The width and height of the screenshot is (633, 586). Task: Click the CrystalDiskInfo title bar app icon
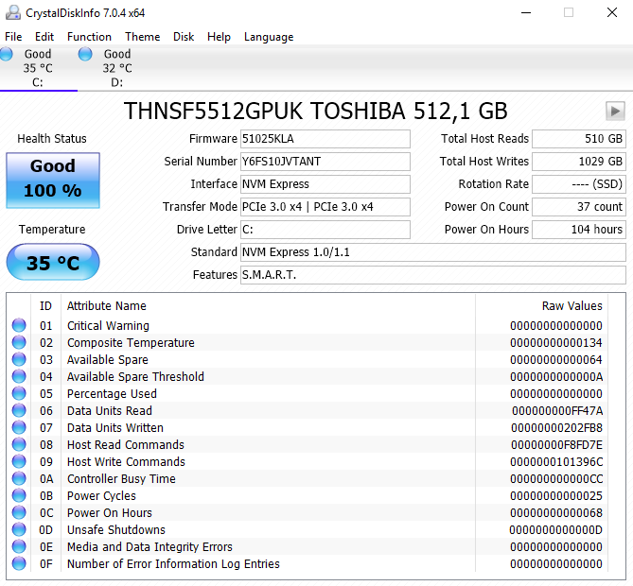pos(13,13)
